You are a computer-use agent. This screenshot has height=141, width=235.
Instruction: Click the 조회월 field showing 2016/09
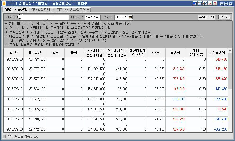tap(121, 17)
